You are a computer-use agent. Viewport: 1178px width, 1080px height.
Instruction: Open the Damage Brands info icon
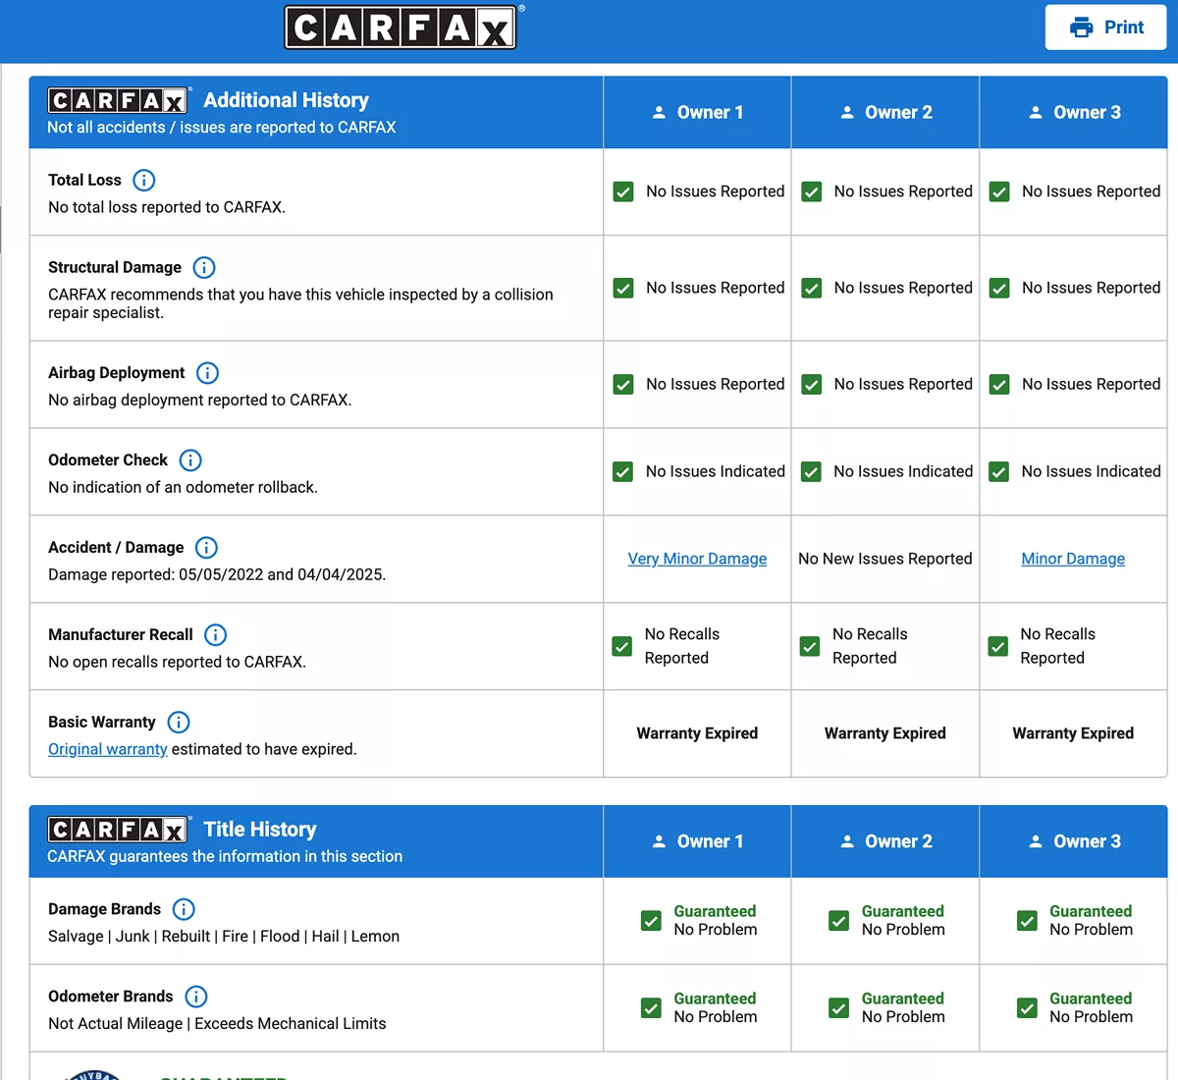[184, 909]
